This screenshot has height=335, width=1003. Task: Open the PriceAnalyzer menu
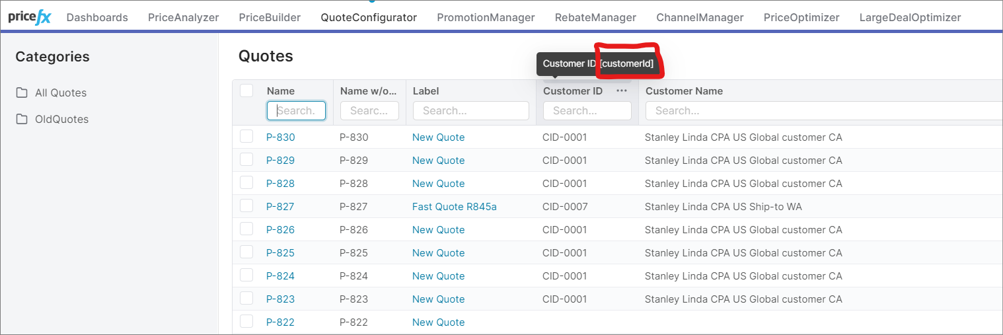(183, 18)
